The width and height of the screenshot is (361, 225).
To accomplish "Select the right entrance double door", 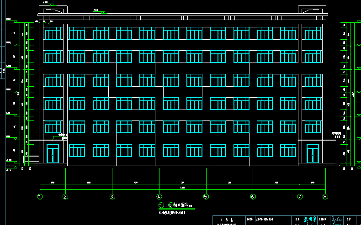I will point(313,154).
